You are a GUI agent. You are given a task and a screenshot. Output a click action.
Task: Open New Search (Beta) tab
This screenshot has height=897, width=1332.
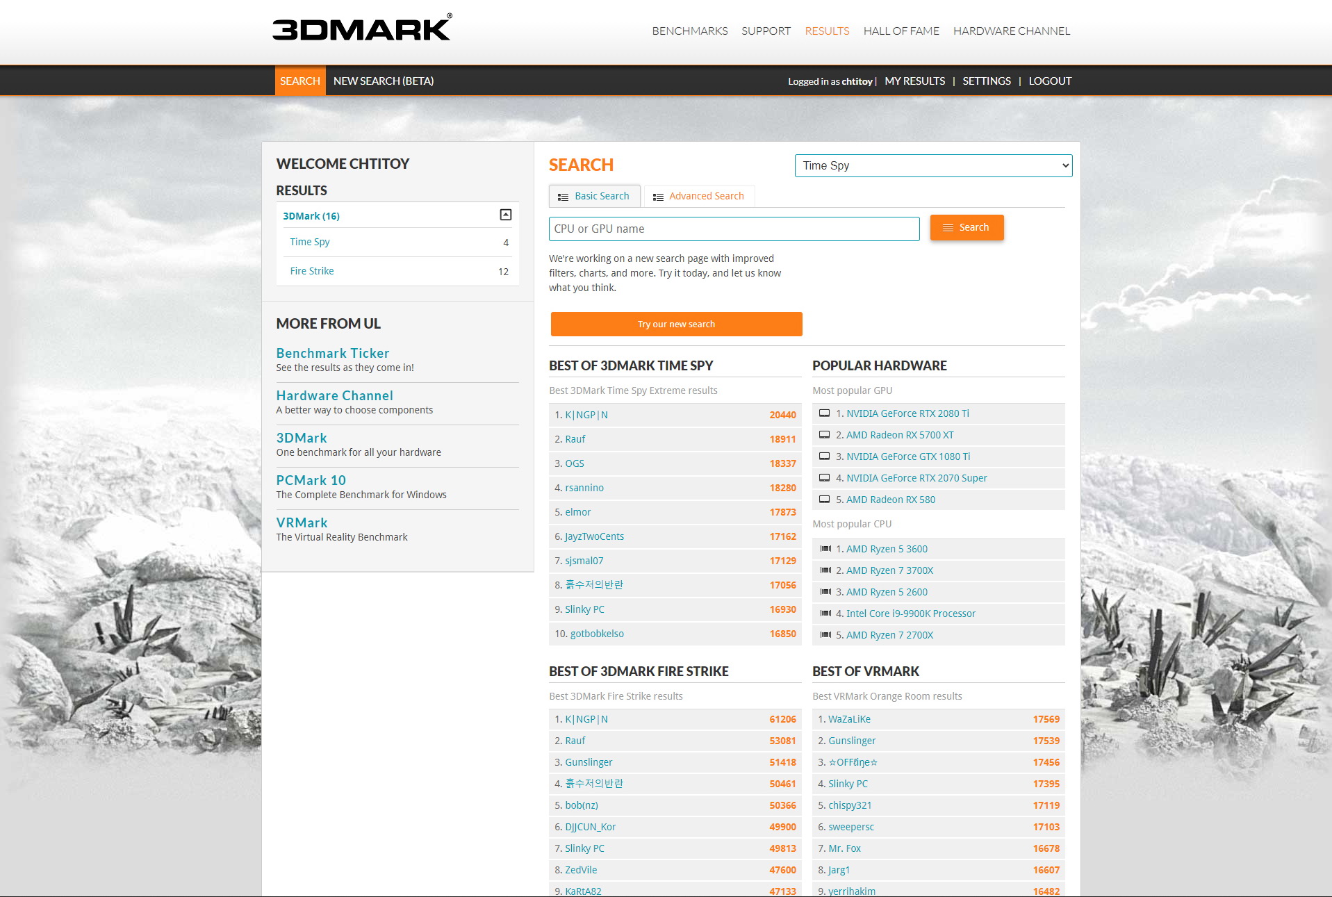tap(383, 81)
